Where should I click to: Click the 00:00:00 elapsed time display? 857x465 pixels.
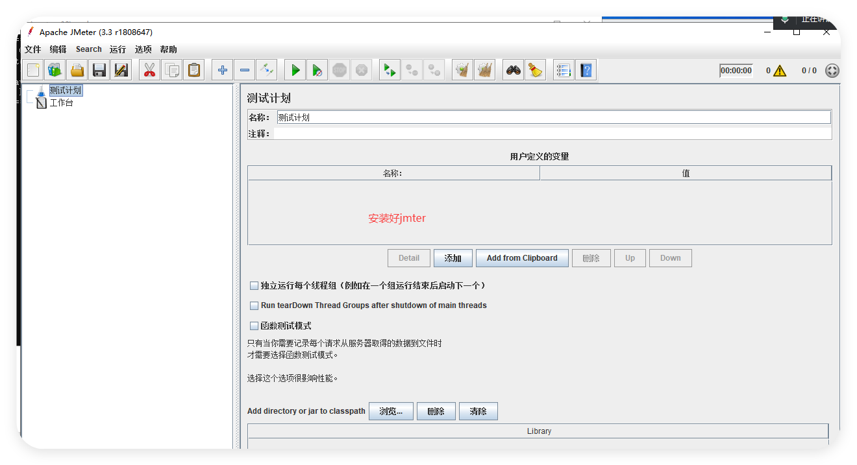(736, 71)
